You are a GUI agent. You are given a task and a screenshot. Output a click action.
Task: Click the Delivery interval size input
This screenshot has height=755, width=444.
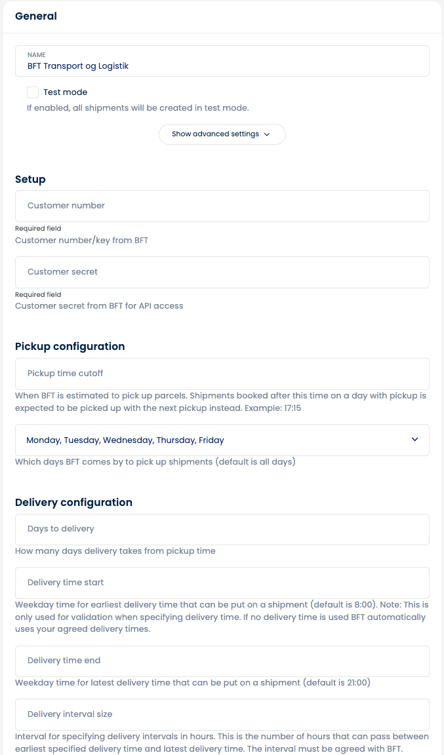pos(222,714)
